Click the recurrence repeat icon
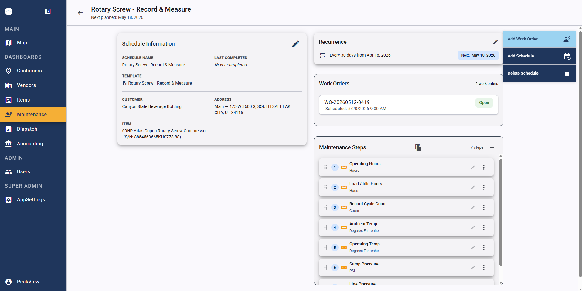 pyautogui.click(x=322, y=55)
